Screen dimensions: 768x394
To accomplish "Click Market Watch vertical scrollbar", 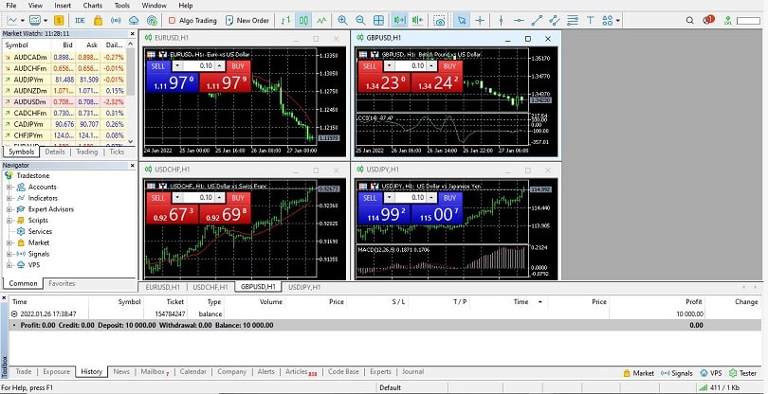I will (x=130, y=93).
